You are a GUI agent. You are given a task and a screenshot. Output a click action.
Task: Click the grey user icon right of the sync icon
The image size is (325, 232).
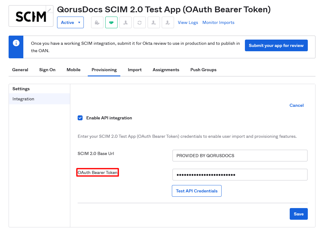(x=153, y=22)
